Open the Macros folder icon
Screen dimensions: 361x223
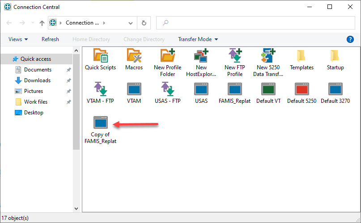(x=134, y=55)
